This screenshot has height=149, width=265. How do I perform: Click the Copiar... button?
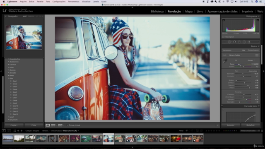(x=14, y=125)
